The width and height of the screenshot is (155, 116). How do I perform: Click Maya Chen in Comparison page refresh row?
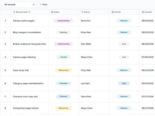point(87,108)
